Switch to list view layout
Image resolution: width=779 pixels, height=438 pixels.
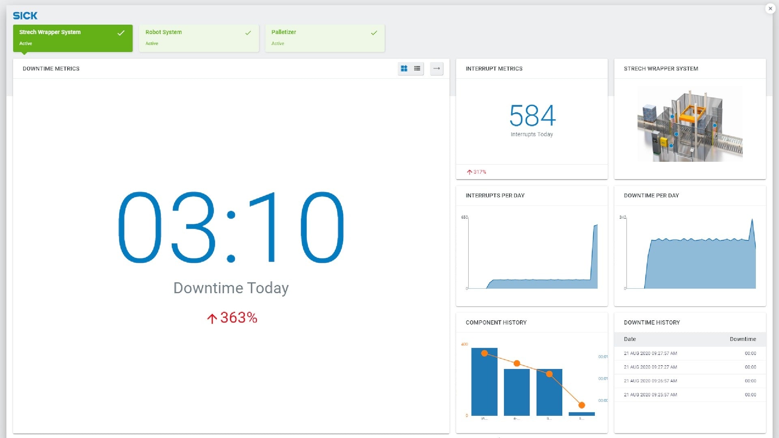[417, 69]
